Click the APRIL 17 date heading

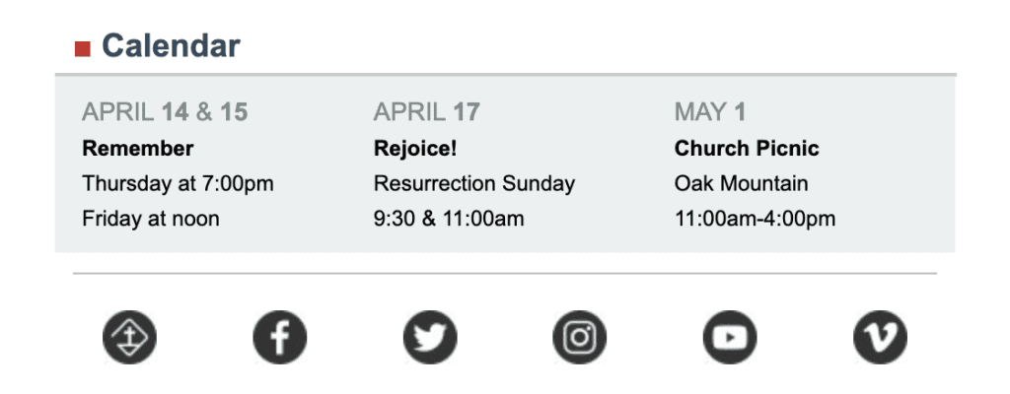tap(426, 112)
